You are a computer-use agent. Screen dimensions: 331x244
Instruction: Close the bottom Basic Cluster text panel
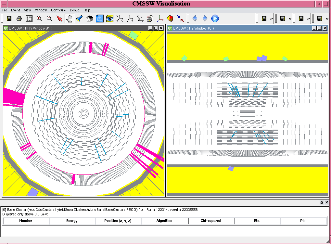coord(326,202)
